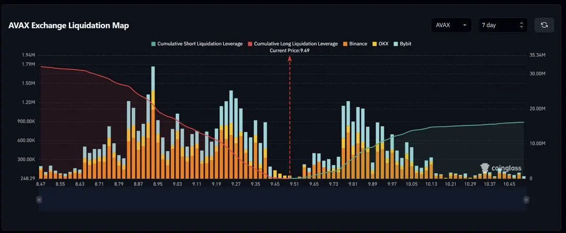Click the 248.29 left axis value
This screenshot has height=233, width=566.
point(28,178)
